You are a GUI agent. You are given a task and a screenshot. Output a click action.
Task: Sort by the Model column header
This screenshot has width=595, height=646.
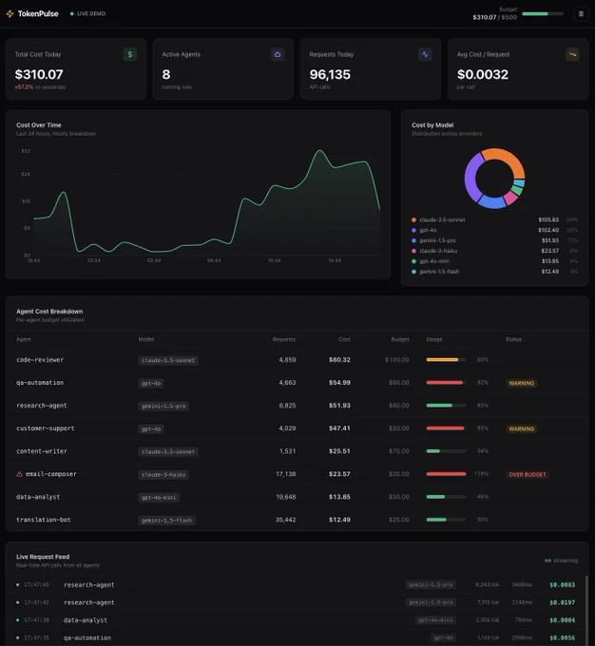coord(146,339)
